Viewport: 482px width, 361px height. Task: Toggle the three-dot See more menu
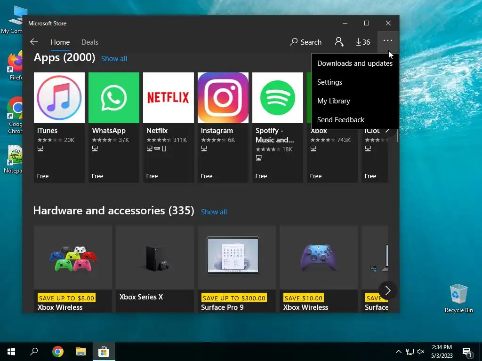pos(388,41)
